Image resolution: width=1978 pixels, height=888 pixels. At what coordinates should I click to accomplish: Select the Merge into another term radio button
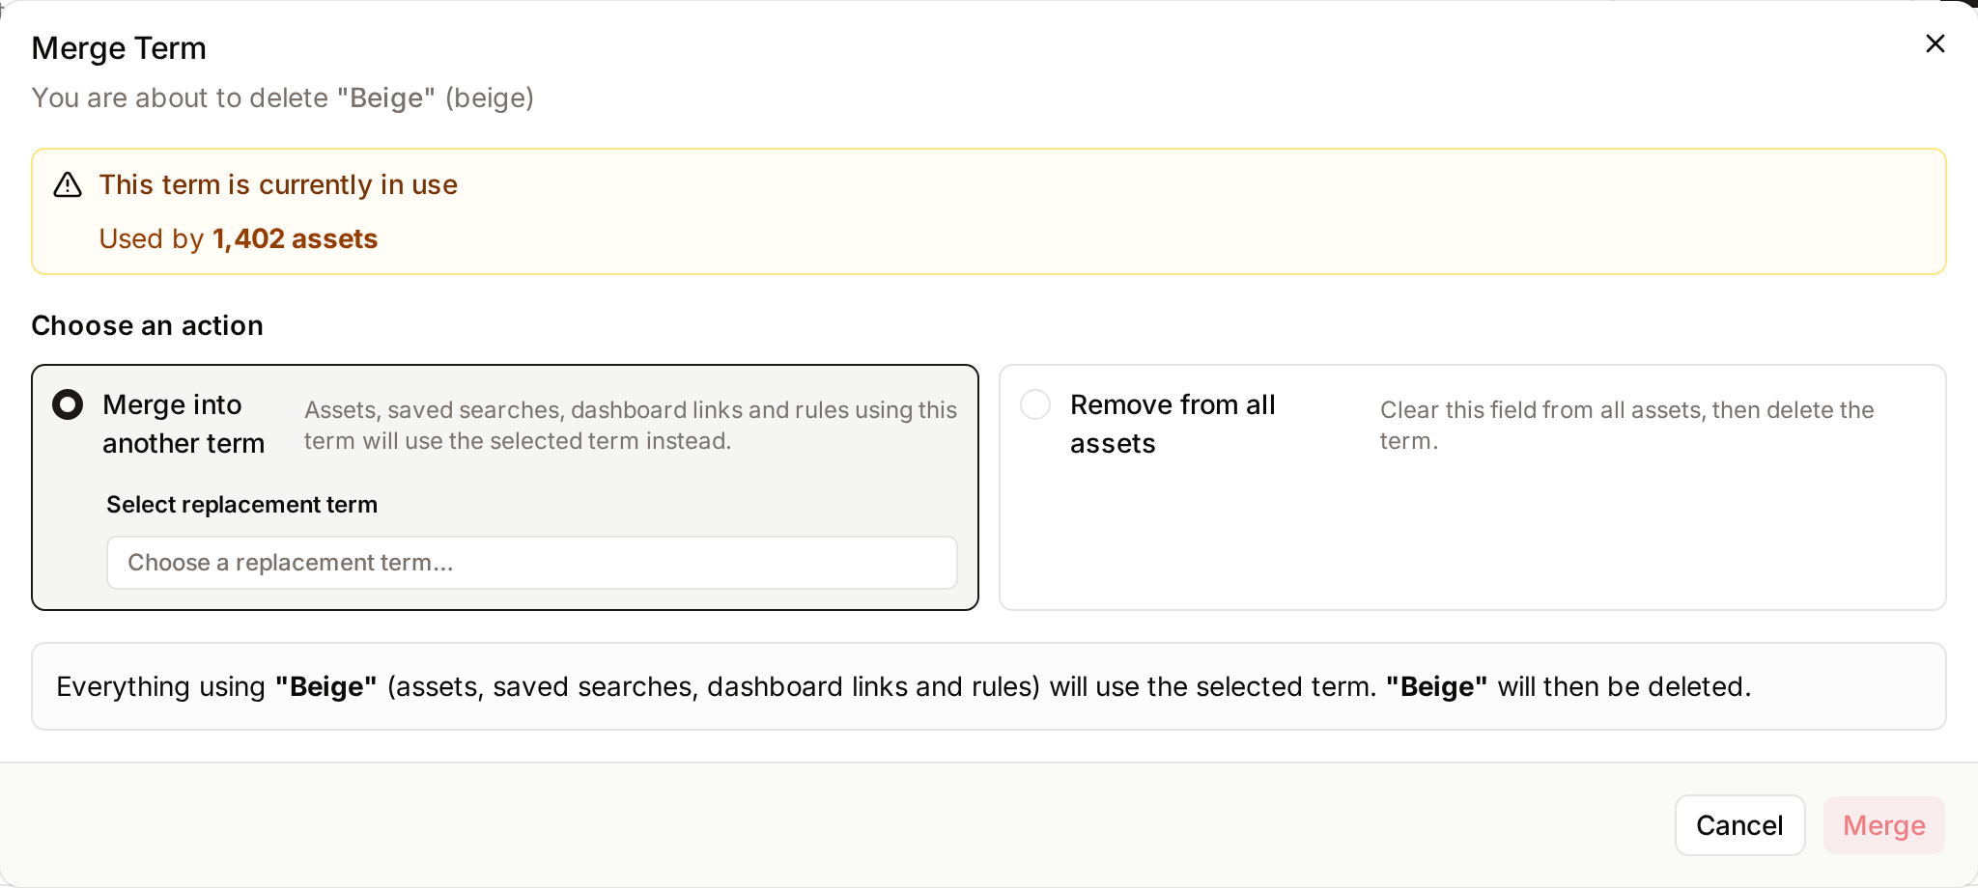click(x=68, y=404)
